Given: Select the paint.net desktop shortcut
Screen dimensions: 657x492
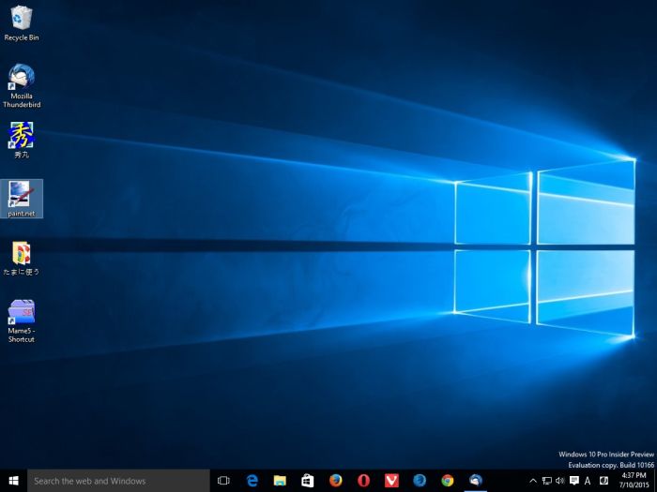Looking at the screenshot, I should coord(22,195).
